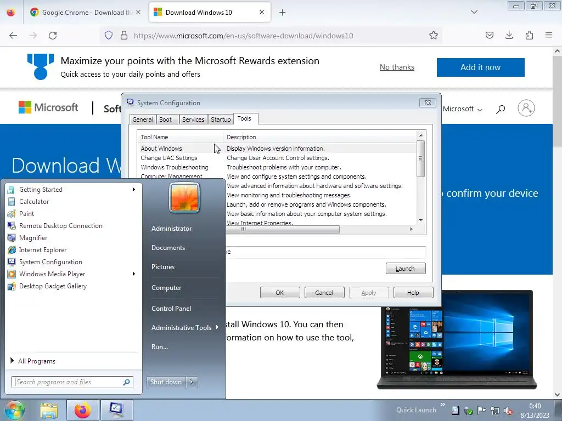
Task: Select Windows Troubleshooting tool row
Action: (x=277, y=167)
